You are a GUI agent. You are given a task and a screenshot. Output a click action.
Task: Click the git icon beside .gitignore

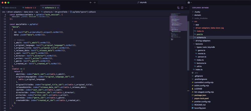[193, 76]
